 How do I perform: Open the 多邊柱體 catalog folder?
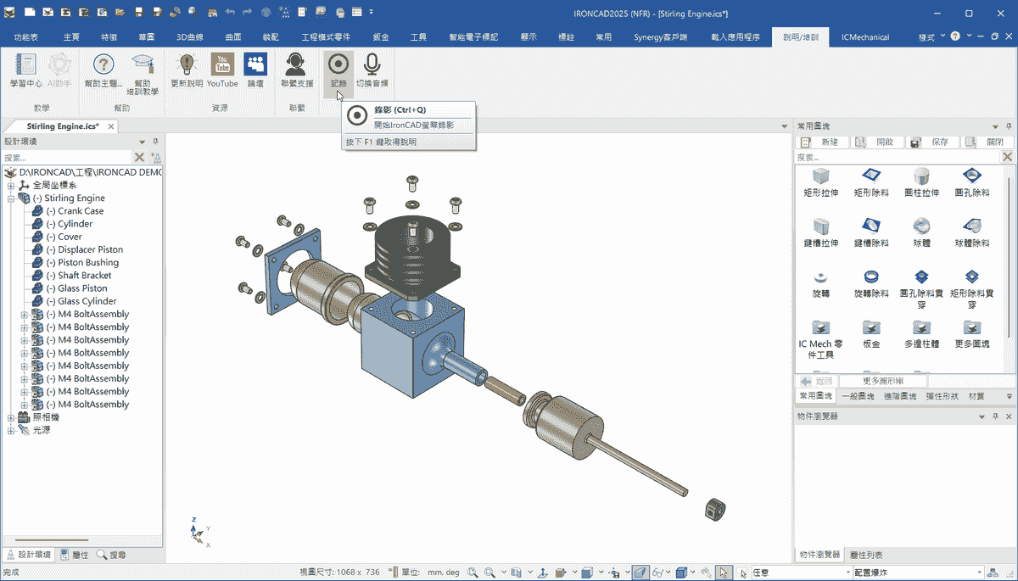tap(921, 327)
